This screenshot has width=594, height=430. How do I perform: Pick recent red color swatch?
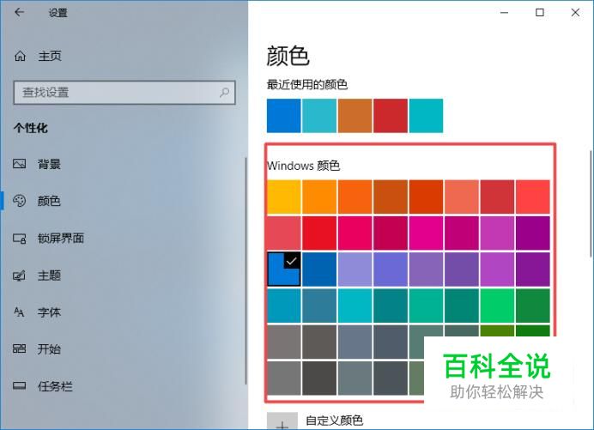click(x=391, y=116)
